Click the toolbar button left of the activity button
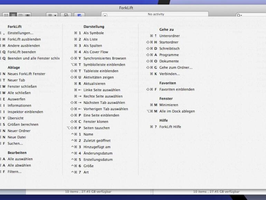 point(66,15)
